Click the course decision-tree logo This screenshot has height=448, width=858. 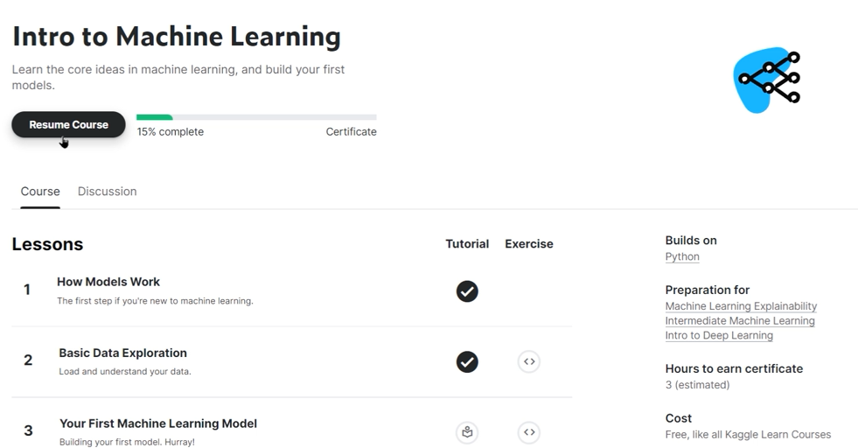click(767, 80)
